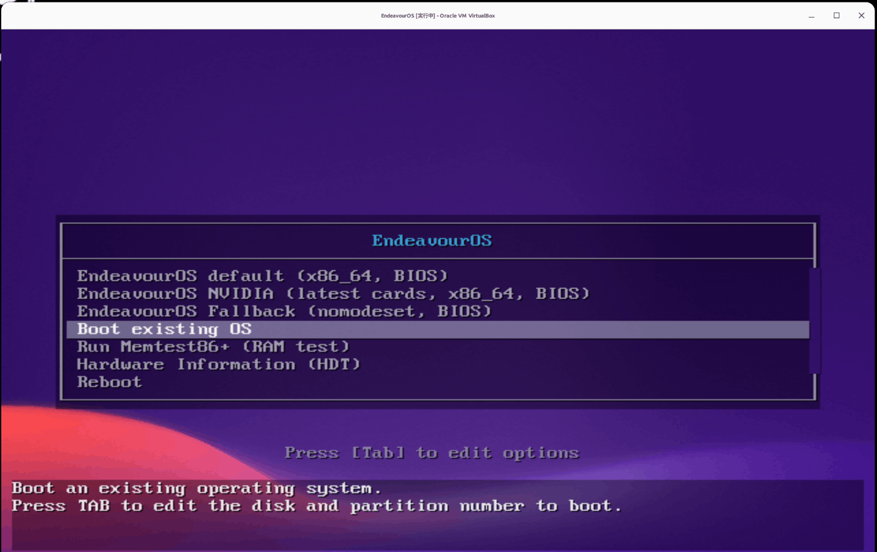The image size is (877, 552).
Task: Minimize the VirtualBox window
Action: [x=811, y=16]
